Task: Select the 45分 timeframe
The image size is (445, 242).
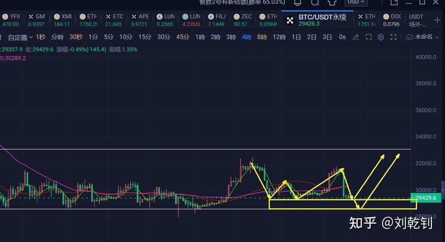Action: 183,37
